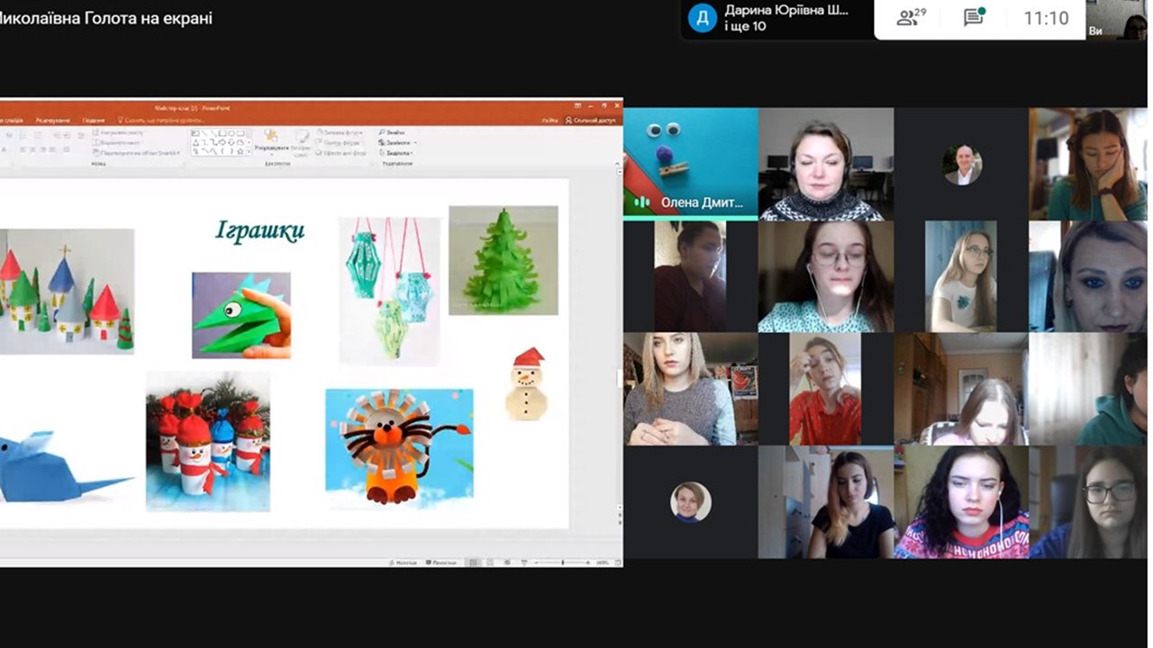Switch to Slide Sorter view icon
The height and width of the screenshot is (648, 1153).
click(490, 562)
